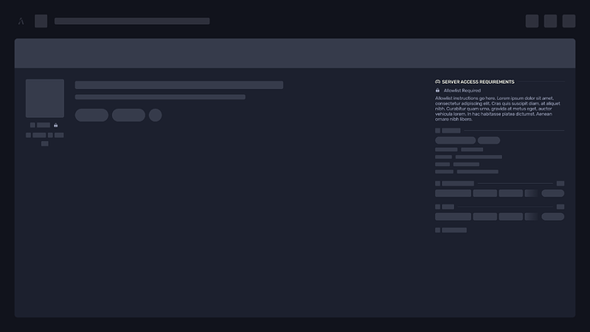The image size is (590, 332).
Task: Select the SERVER ACCESS REQUIREMENTS heading
Action: [x=478, y=81]
